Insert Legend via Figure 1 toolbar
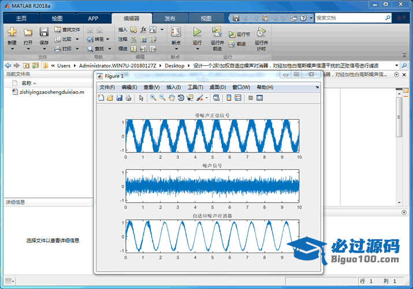The width and height of the screenshot is (413, 289). click(238, 98)
